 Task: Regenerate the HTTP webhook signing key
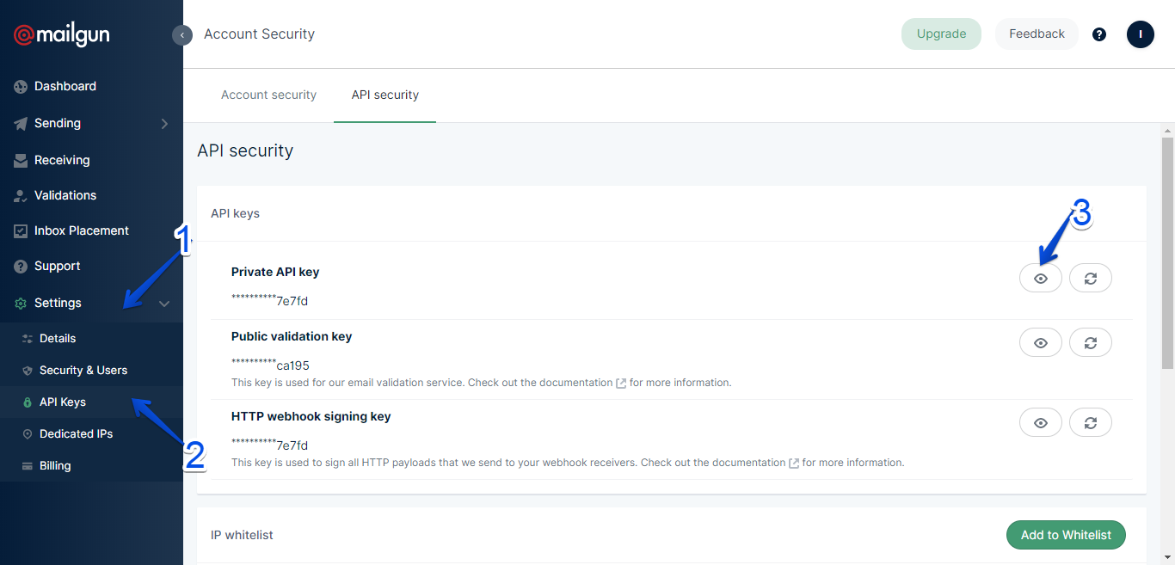[x=1091, y=422]
